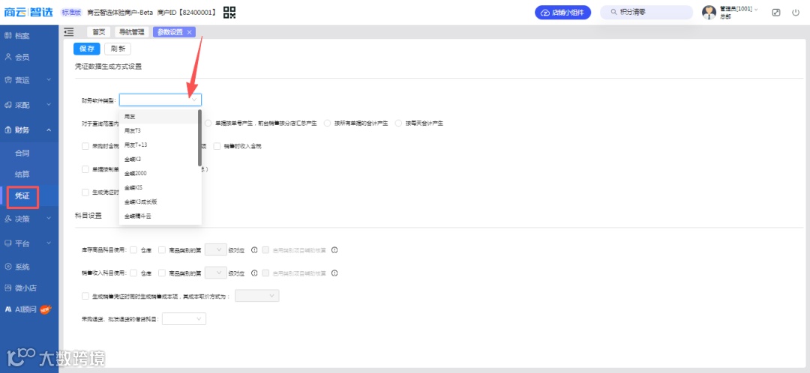Tick the 生成销售凭证时同时生成销售成本项 checkbox
This screenshot has height=373, width=810.
(x=85, y=296)
